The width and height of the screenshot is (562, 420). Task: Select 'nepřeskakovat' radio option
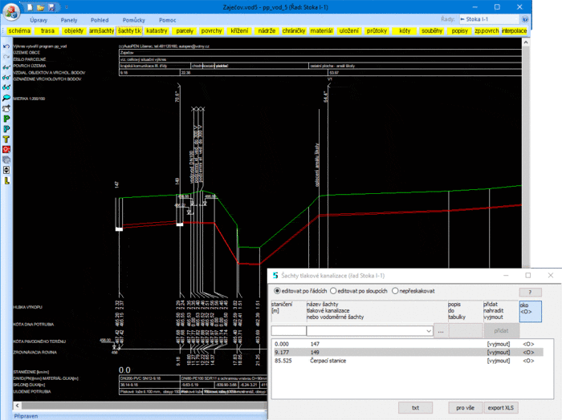click(x=394, y=291)
